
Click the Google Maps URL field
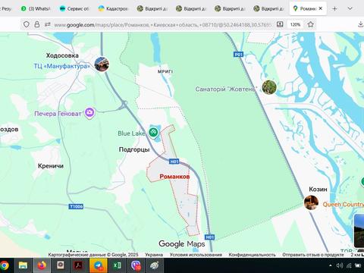coord(163,25)
